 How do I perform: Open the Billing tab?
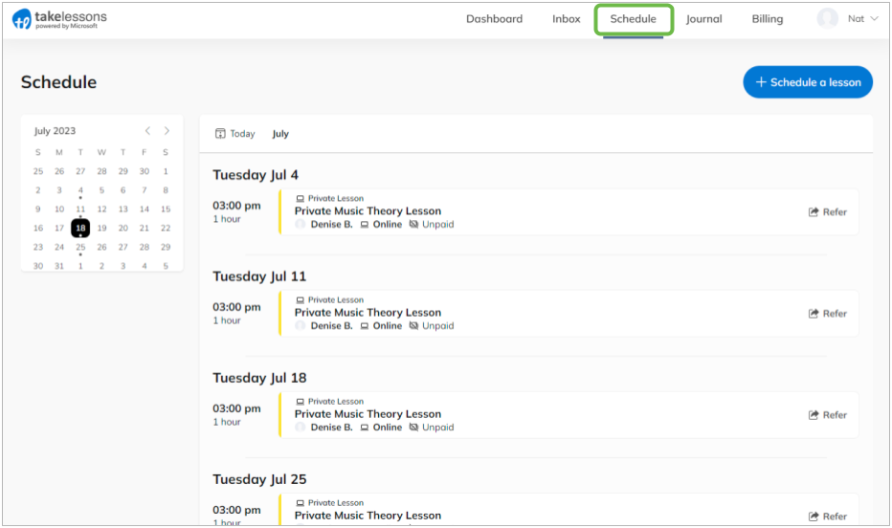pos(767,19)
